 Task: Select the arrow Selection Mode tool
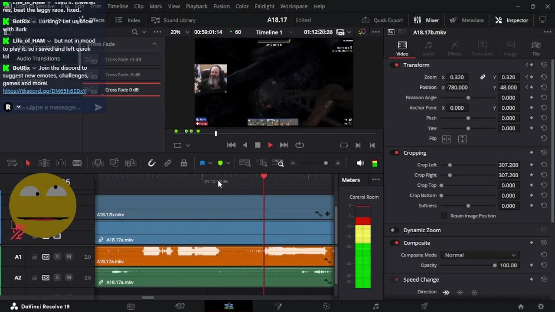[x=28, y=163]
